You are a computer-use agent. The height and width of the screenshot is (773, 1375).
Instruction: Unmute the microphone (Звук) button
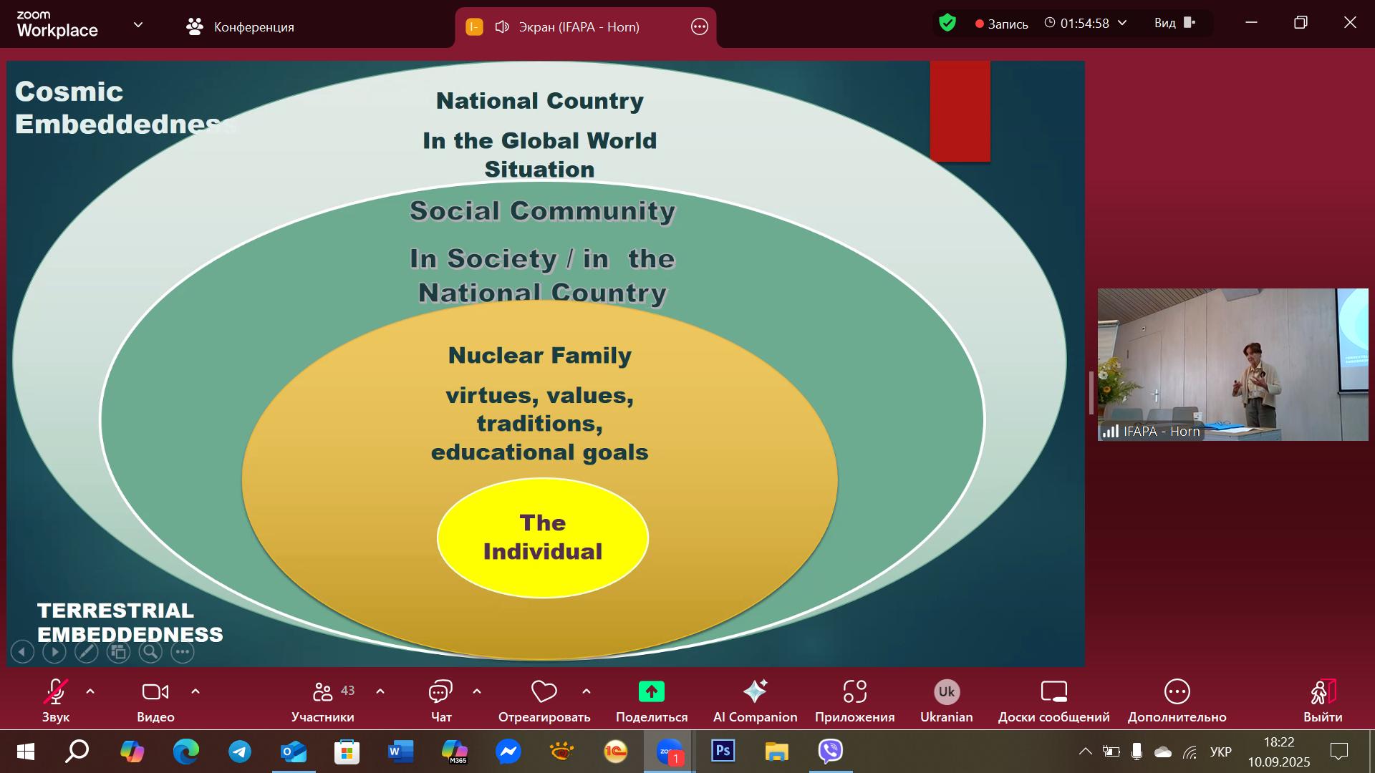coord(55,692)
